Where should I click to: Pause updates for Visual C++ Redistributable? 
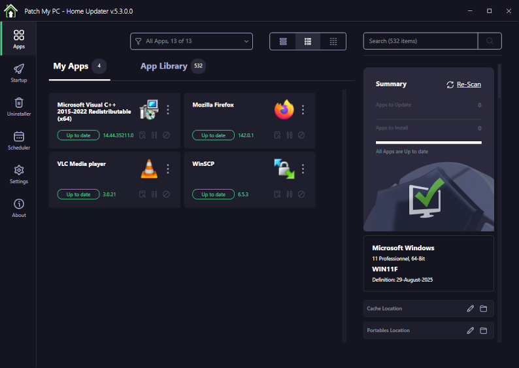point(154,135)
